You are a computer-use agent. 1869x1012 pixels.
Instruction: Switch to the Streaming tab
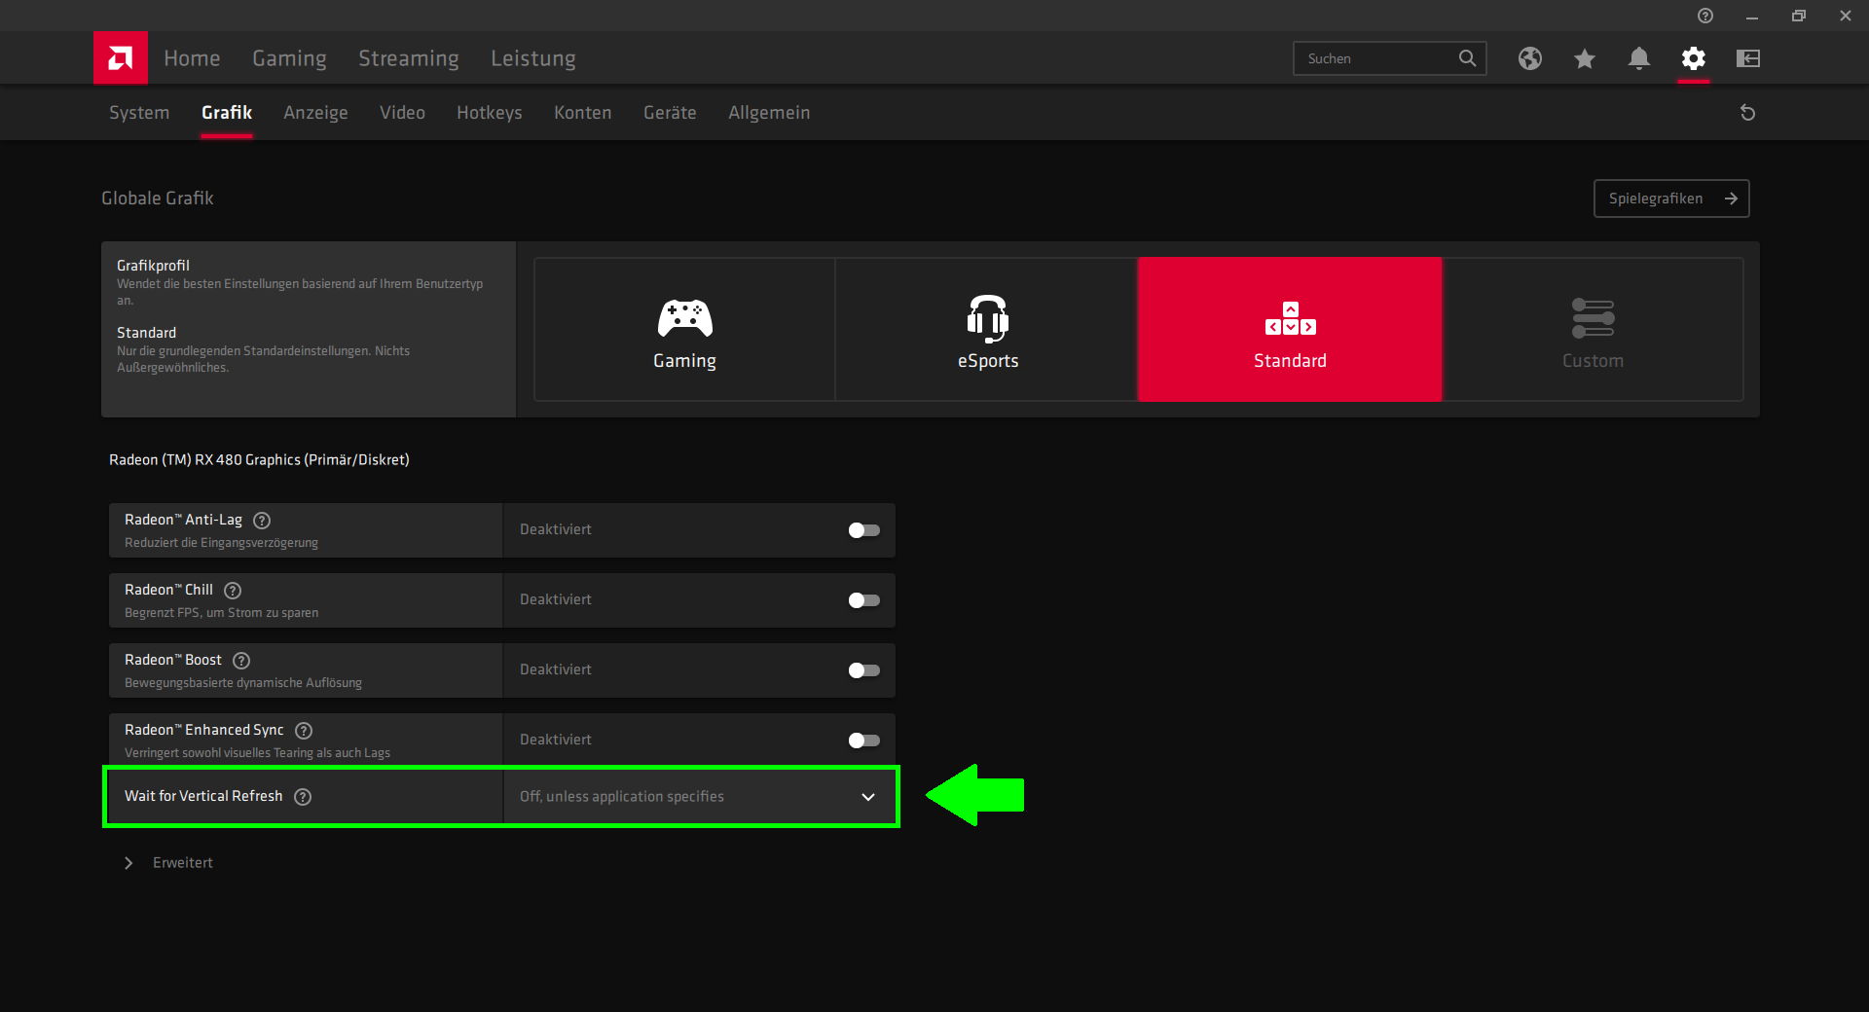coord(409,58)
